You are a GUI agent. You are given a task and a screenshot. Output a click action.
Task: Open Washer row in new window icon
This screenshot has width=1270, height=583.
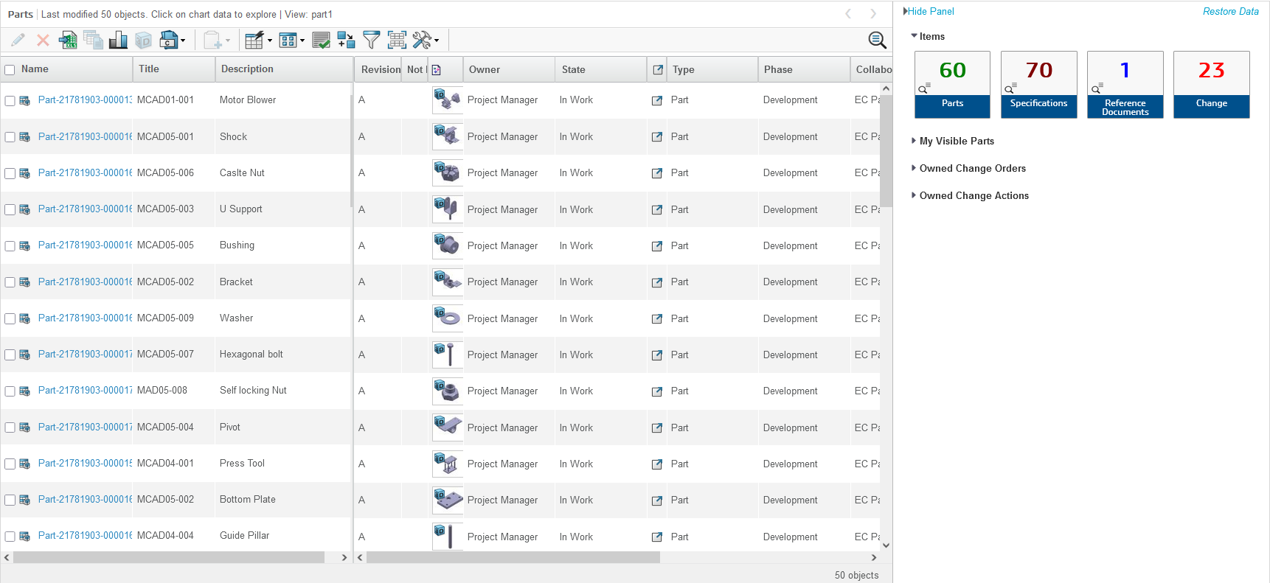pos(657,319)
